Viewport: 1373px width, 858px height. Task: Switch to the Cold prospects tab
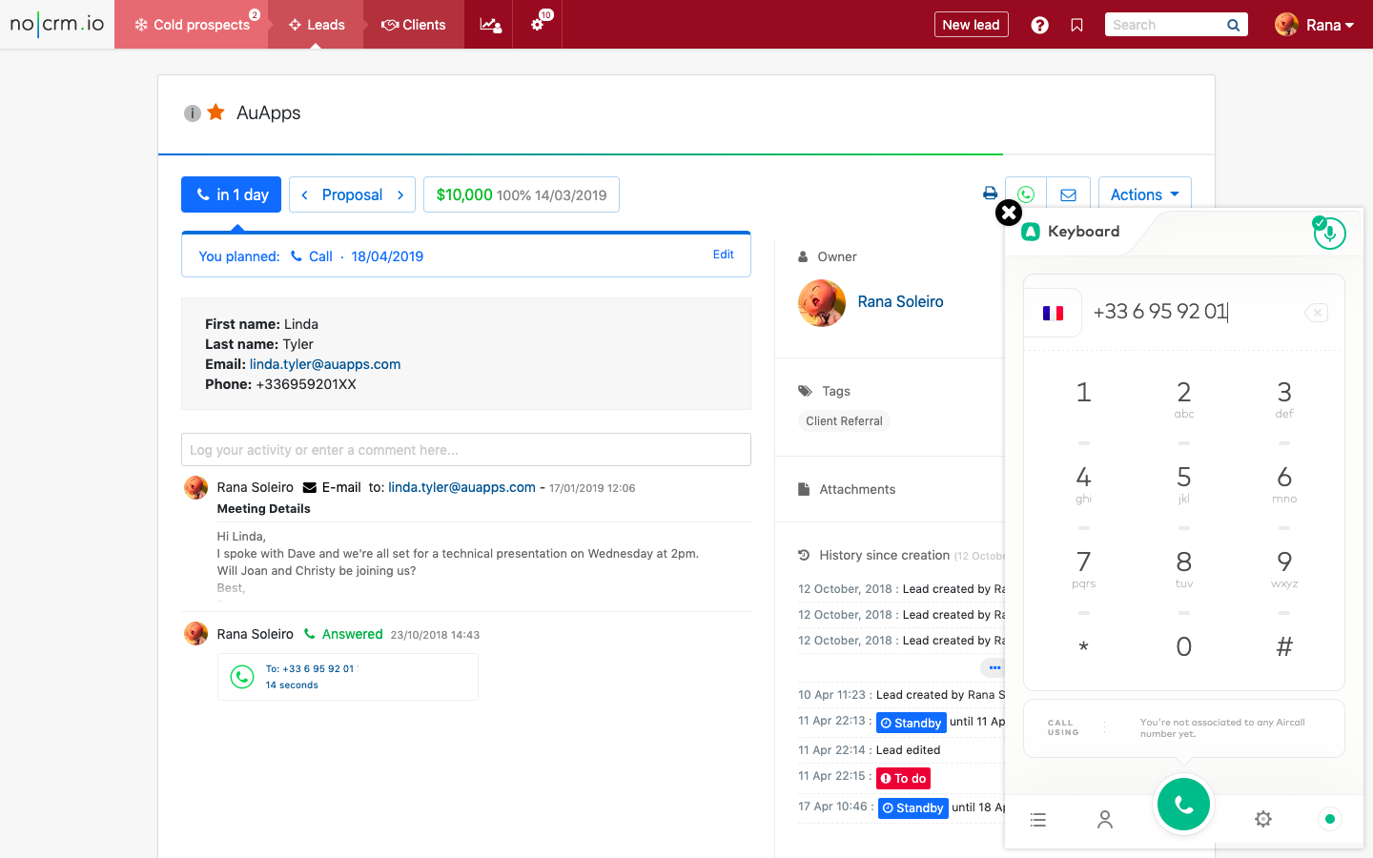[192, 25]
